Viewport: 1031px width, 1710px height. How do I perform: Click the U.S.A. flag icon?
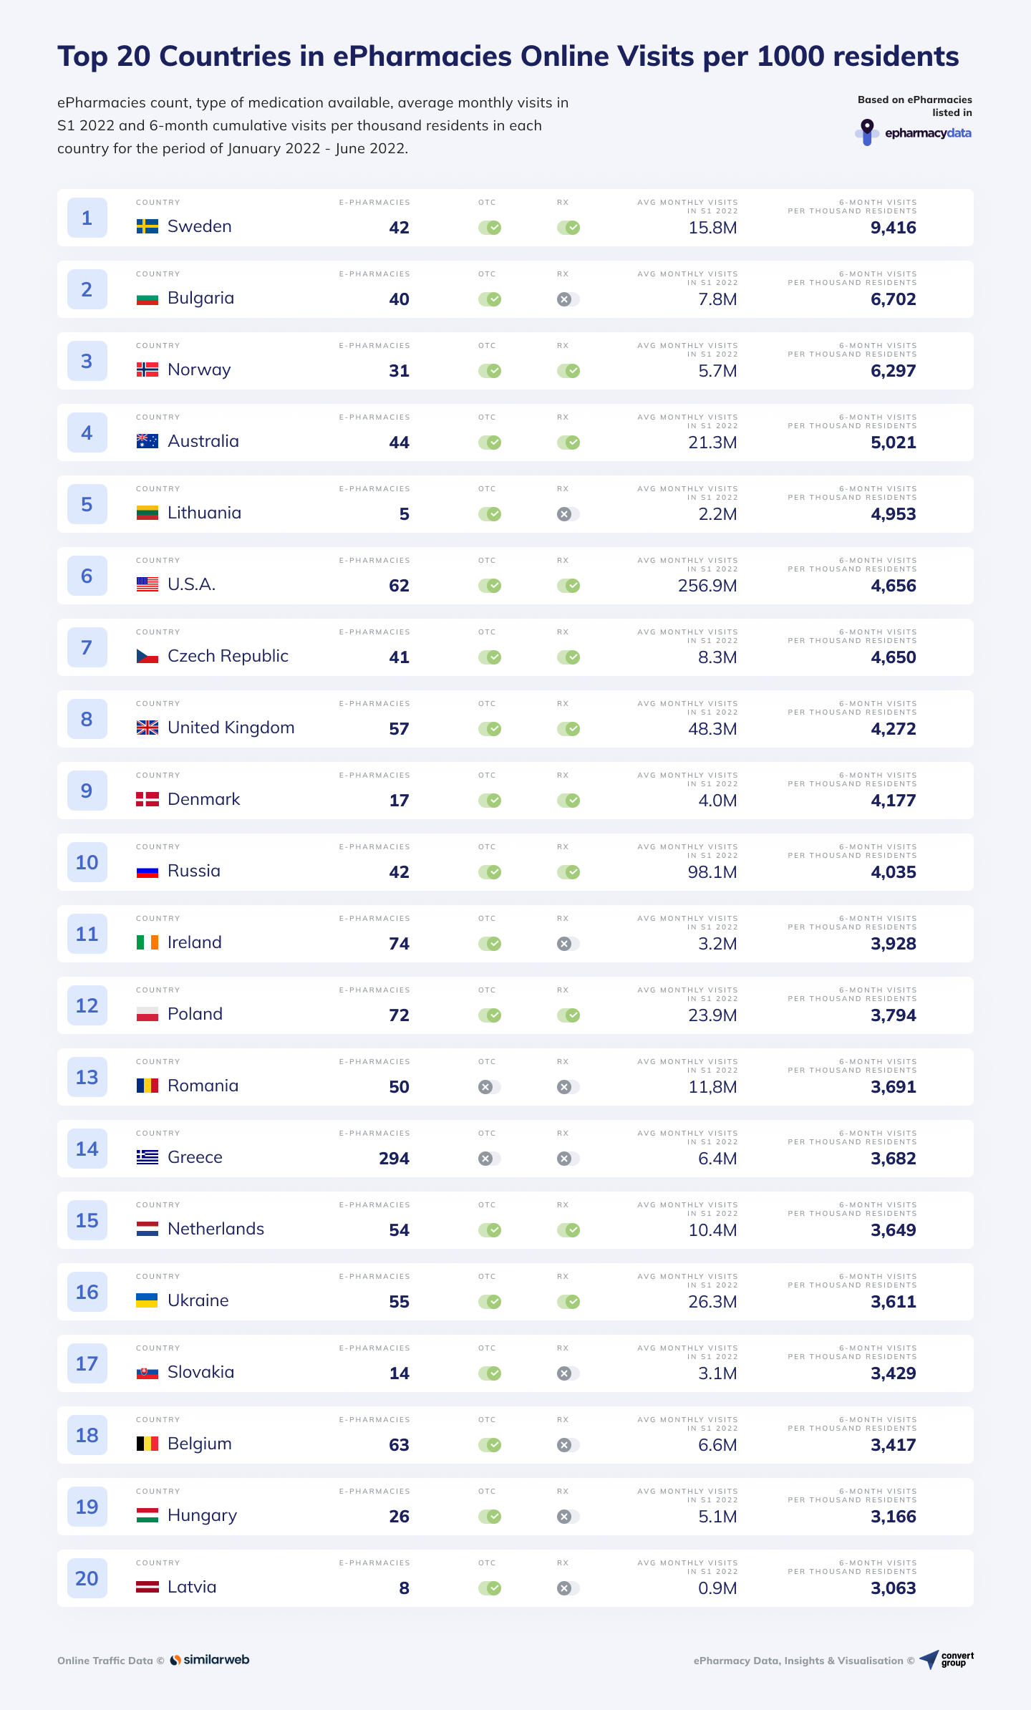pos(147,584)
